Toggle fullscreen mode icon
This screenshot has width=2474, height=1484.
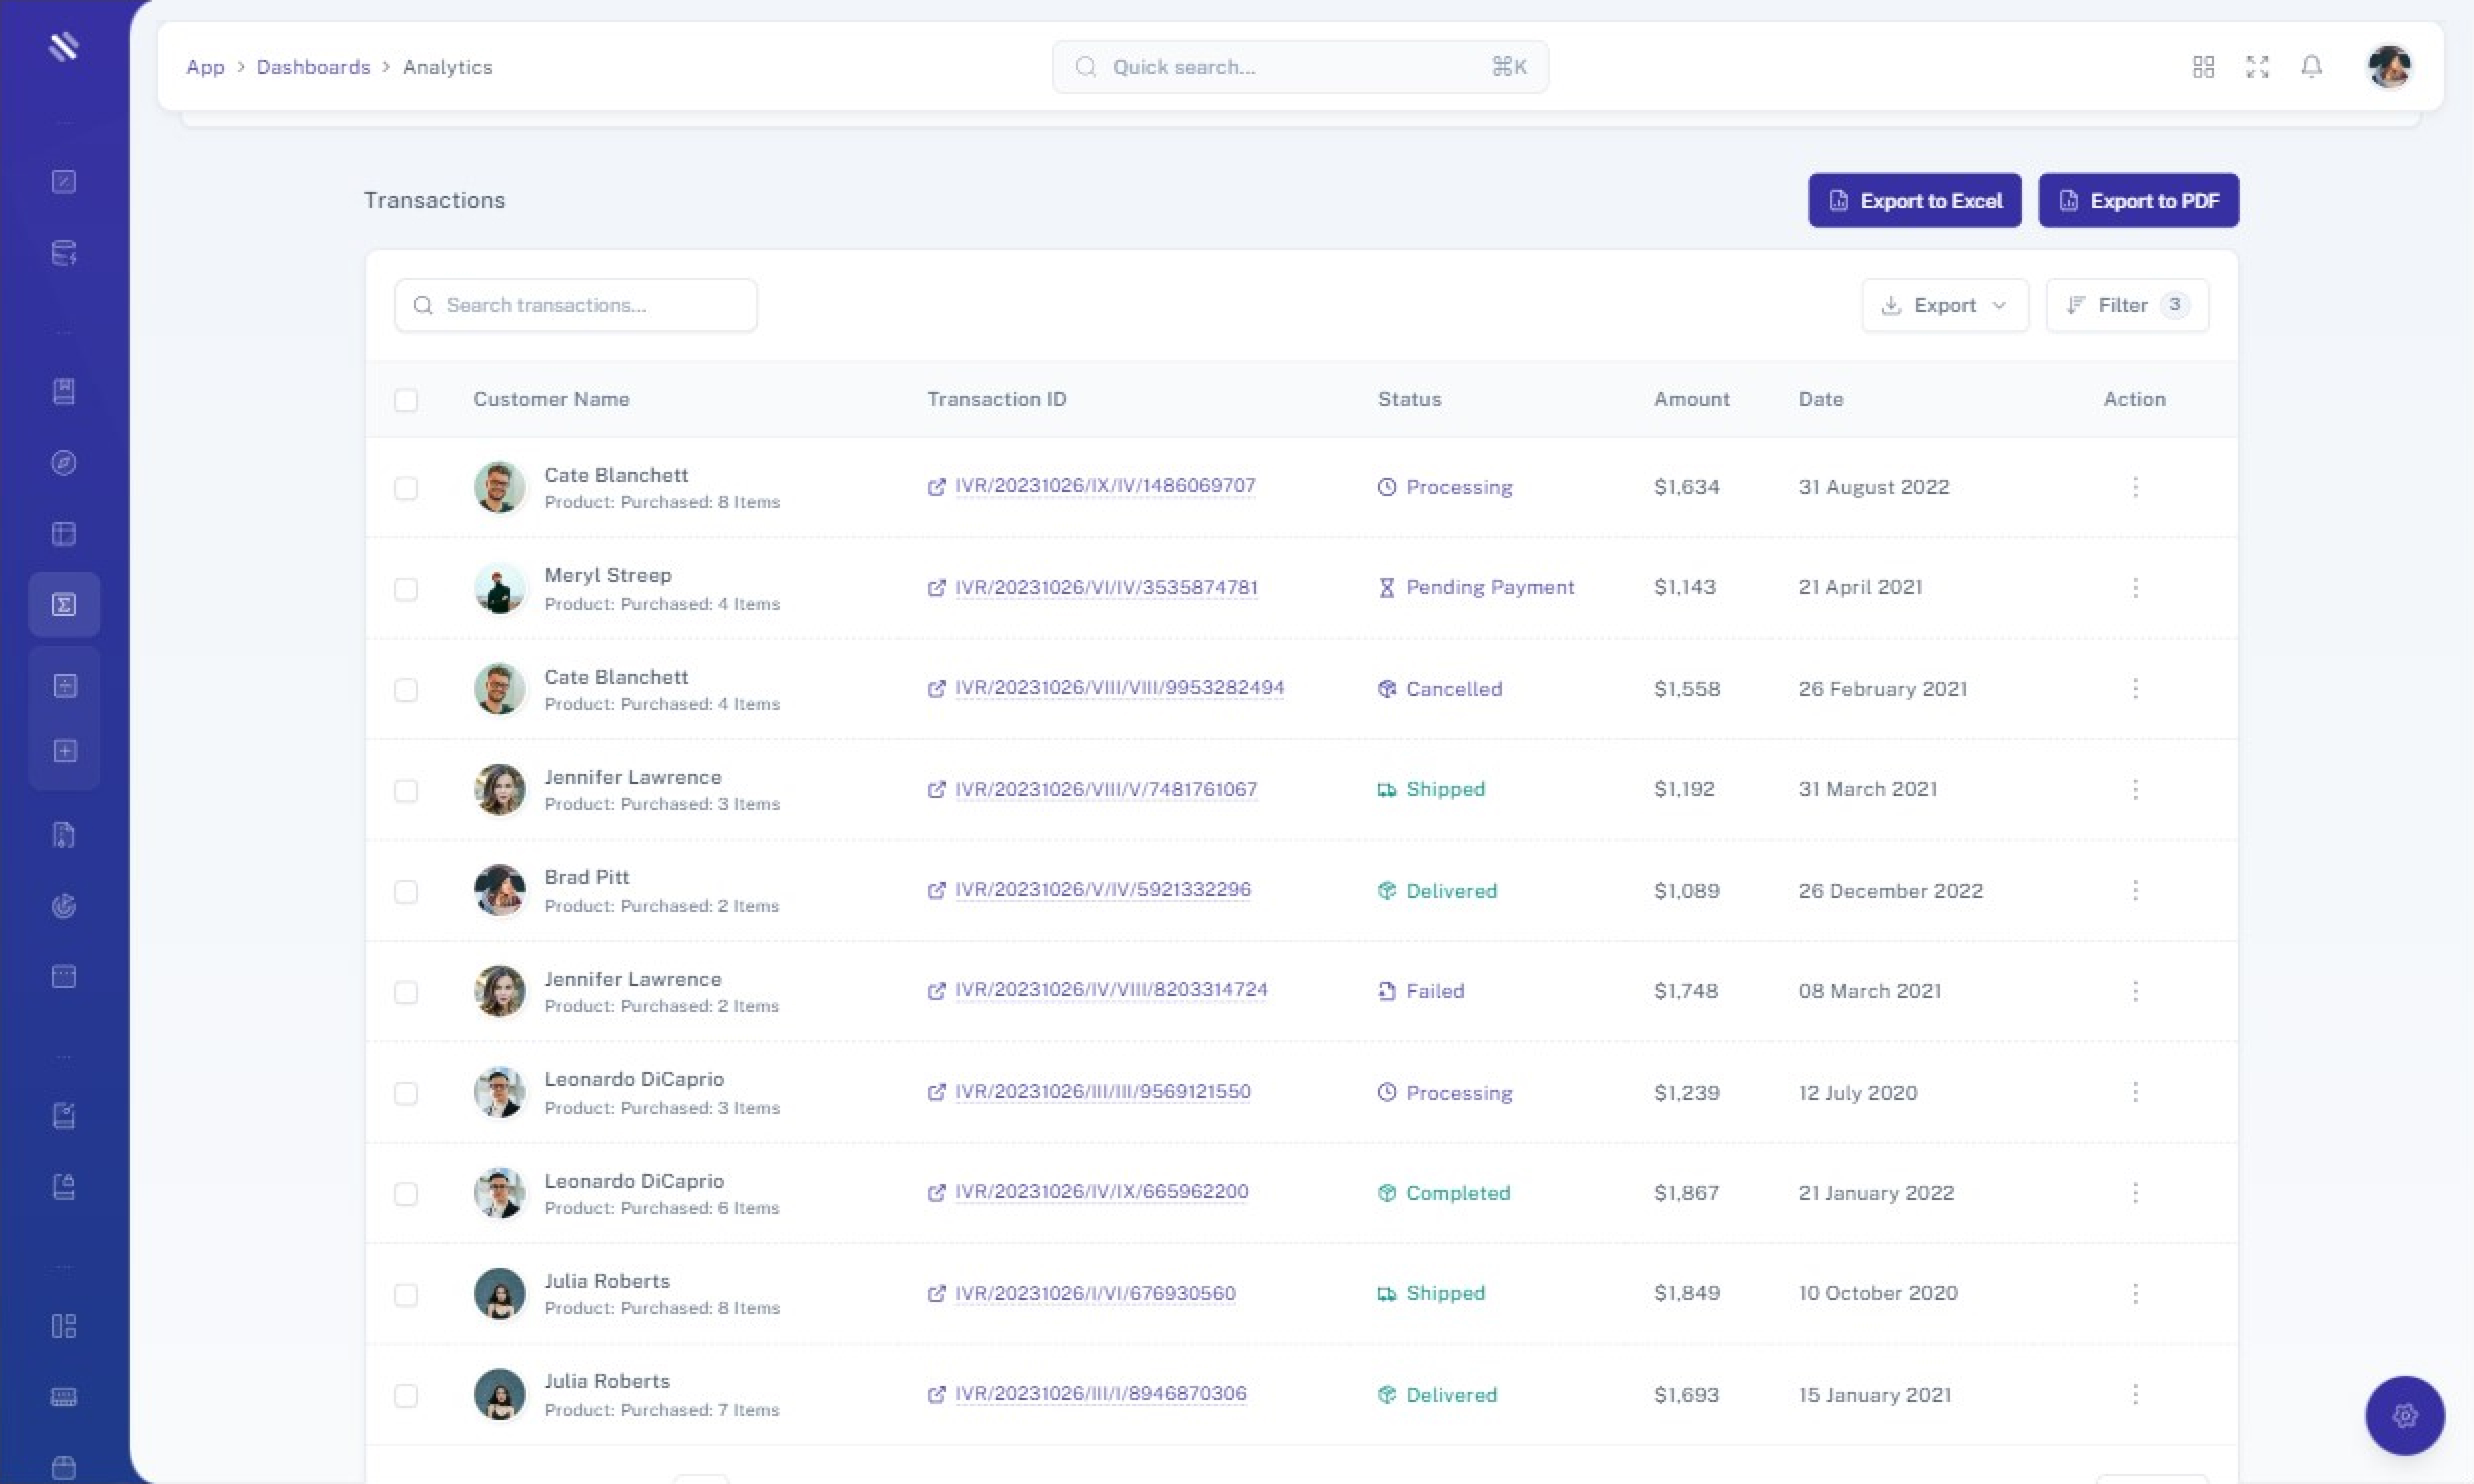click(2257, 67)
